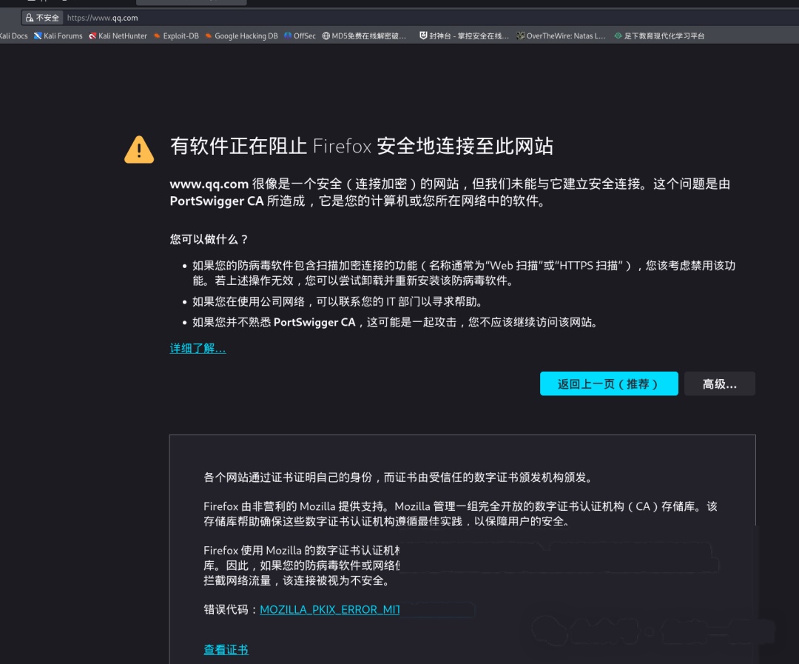Screen dimensions: 799x664
Task: Click the paragraph 各个网站通过证书证明自己的身份
Action: 398,477
